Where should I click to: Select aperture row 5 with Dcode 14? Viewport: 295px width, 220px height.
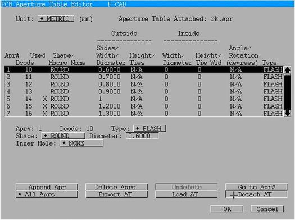click(144, 99)
